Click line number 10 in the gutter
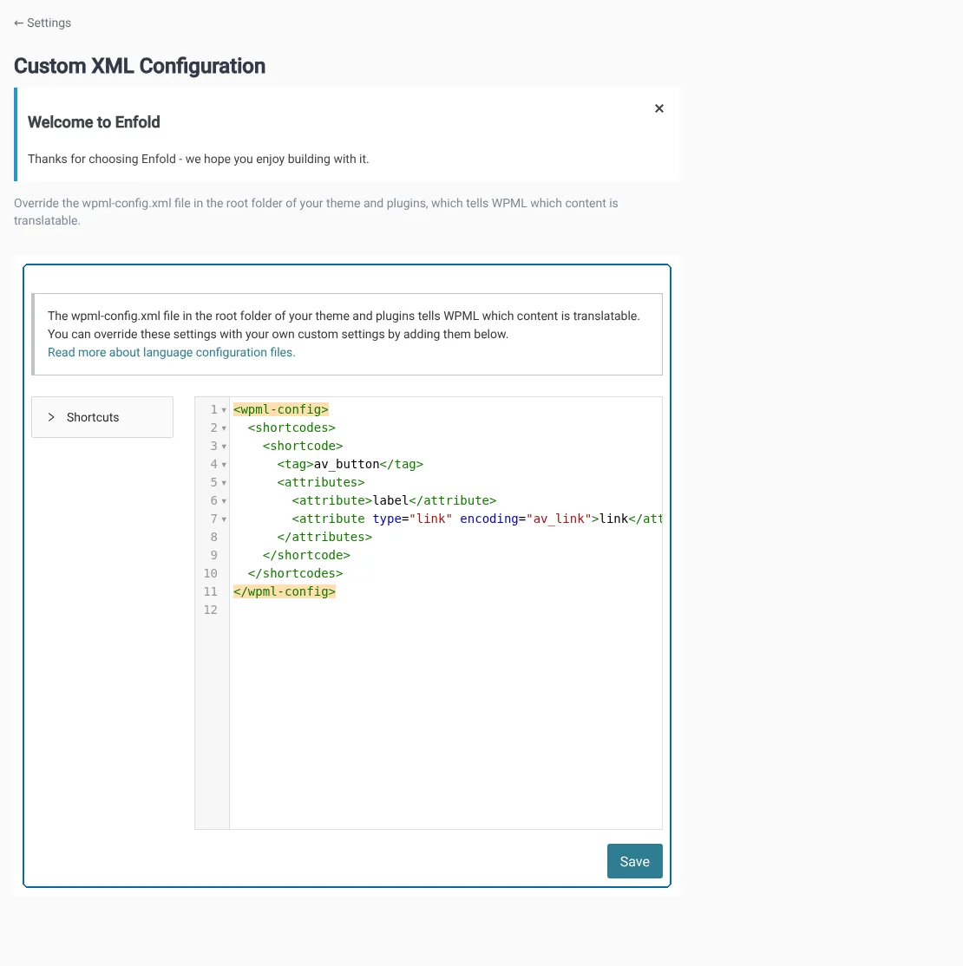 (x=210, y=573)
